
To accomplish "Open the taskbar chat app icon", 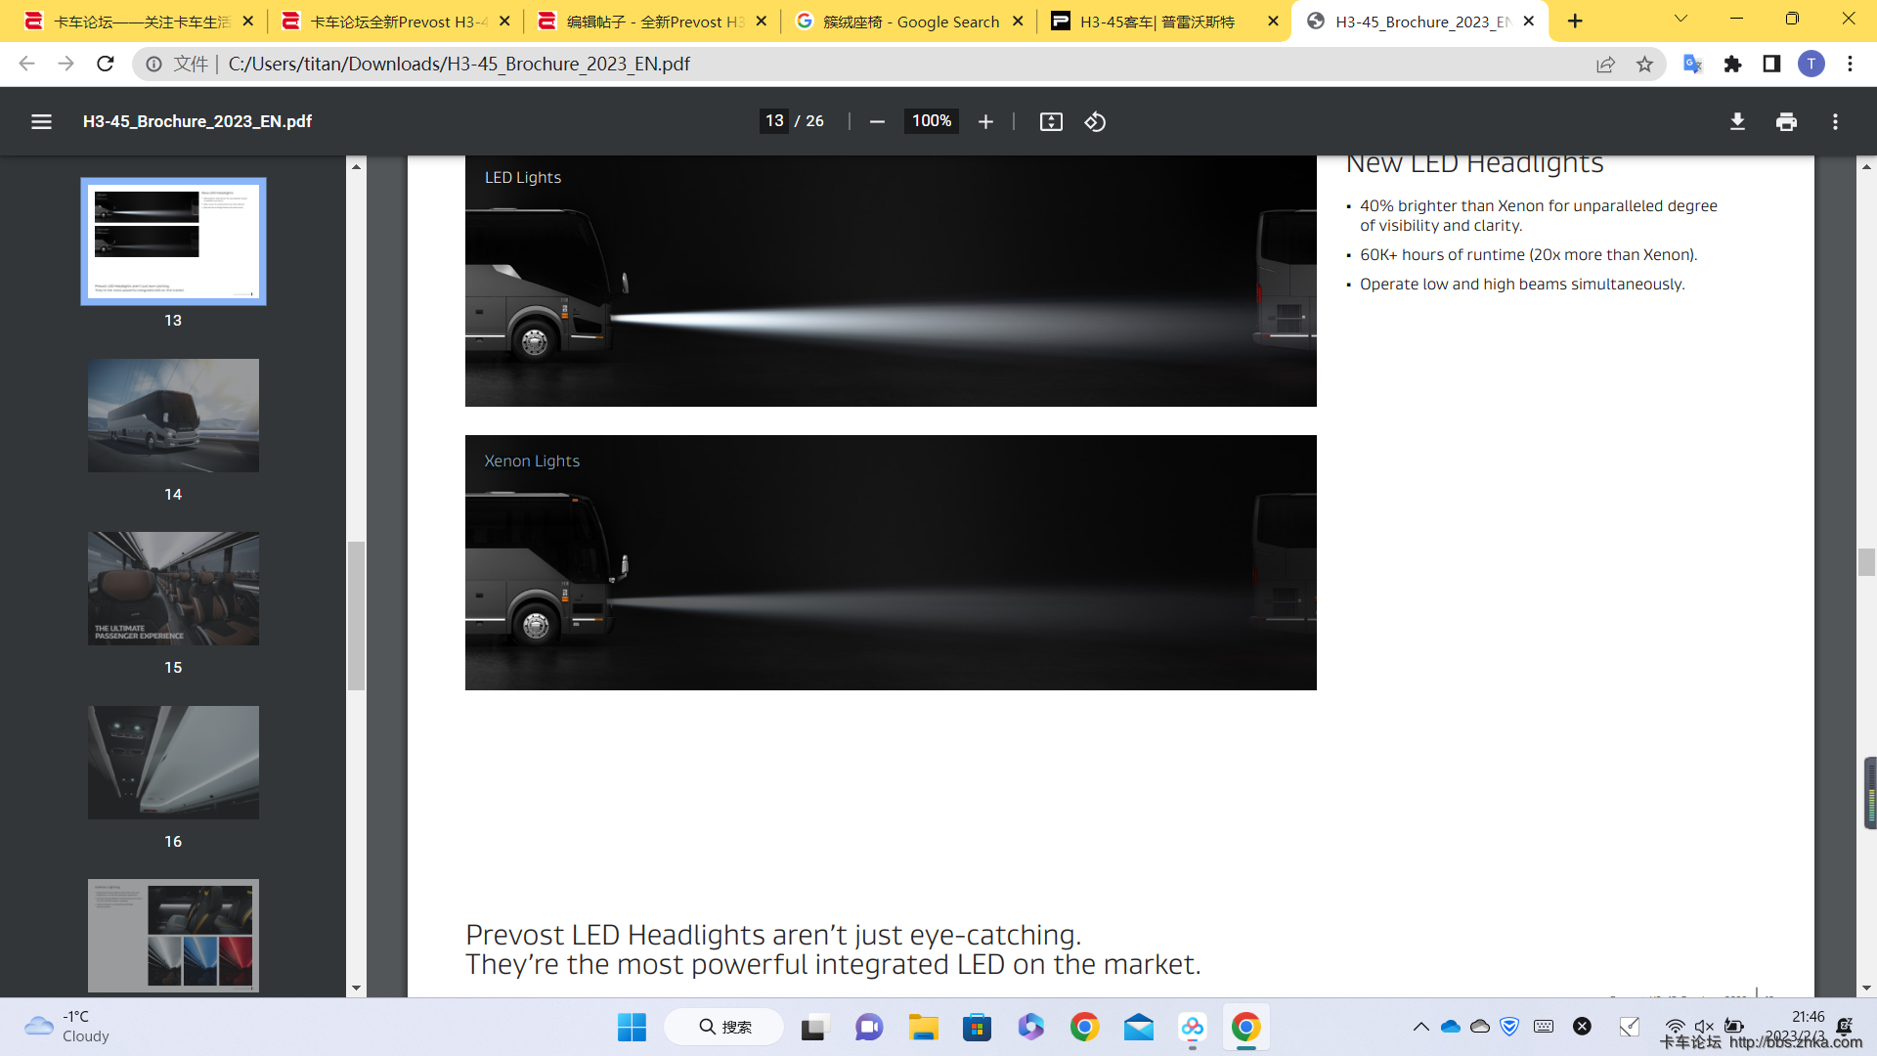I will [x=869, y=1027].
